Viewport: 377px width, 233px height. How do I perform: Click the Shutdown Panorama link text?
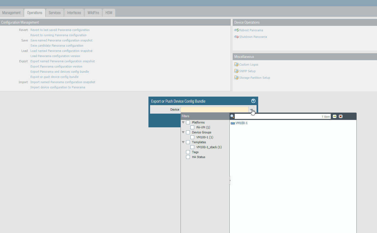253,37
